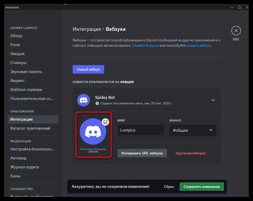253x201 pixels.
Task: Close settings with the ESC circle button
Action: (x=236, y=31)
